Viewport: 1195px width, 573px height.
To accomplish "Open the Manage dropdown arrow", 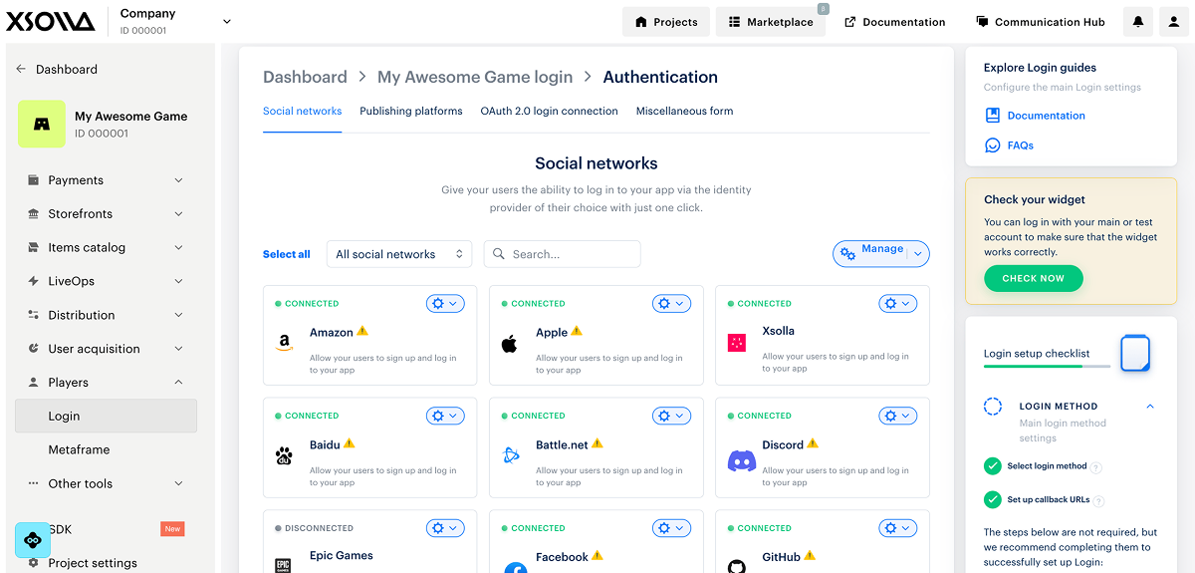I will coord(918,254).
